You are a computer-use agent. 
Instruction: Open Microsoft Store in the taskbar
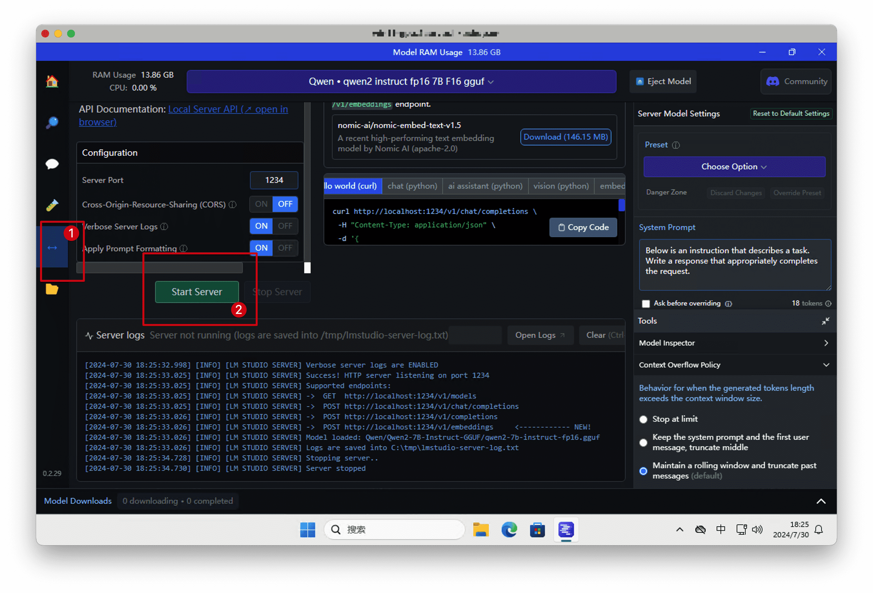coord(537,530)
